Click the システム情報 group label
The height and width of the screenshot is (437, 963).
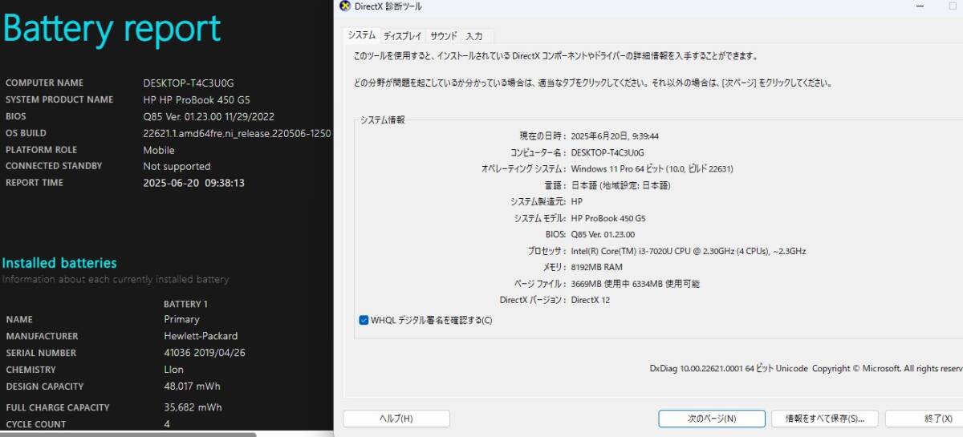tap(382, 120)
